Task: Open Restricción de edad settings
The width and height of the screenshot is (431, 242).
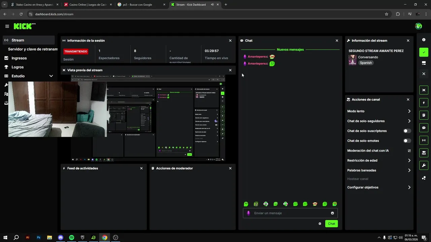Action: [379, 160]
